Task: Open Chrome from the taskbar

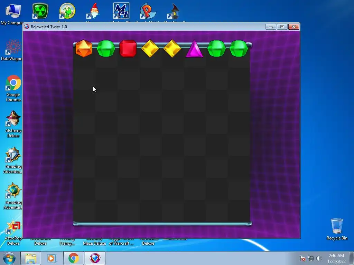Action: (x=73, y=258)
